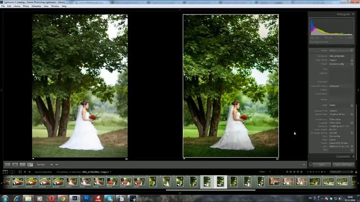The width and height of the screenshot is (360, 202).
Task: Click Sync Settings button
Action: tap(343, 164)
